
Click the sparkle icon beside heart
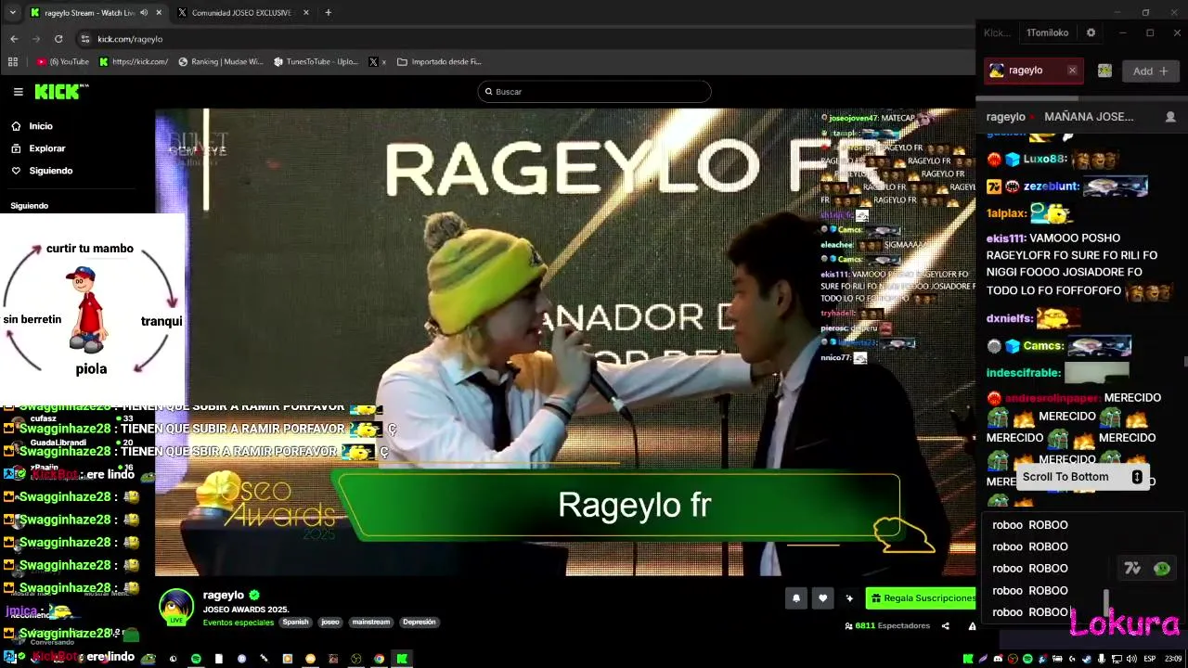[849, 598]
